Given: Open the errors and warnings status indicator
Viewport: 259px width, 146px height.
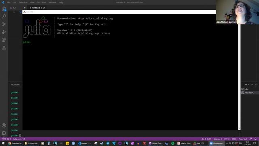Looking at the screenshot, I should coord(6,139).
